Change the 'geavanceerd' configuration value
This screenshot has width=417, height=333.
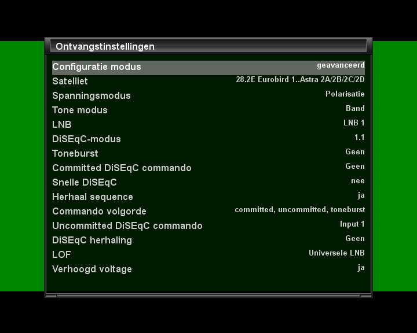[341, 65]
